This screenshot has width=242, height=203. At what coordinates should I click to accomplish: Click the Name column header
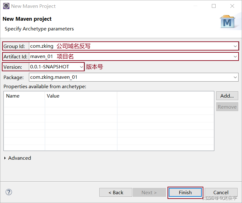25,96
